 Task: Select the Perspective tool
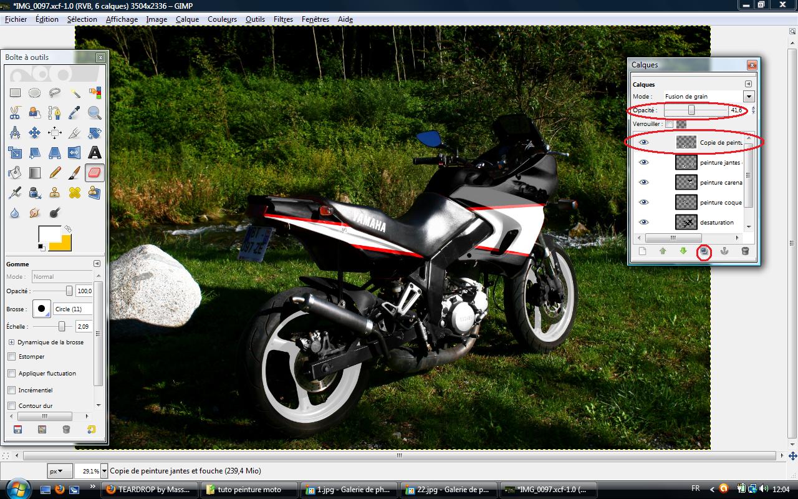(x=55, y=153)
